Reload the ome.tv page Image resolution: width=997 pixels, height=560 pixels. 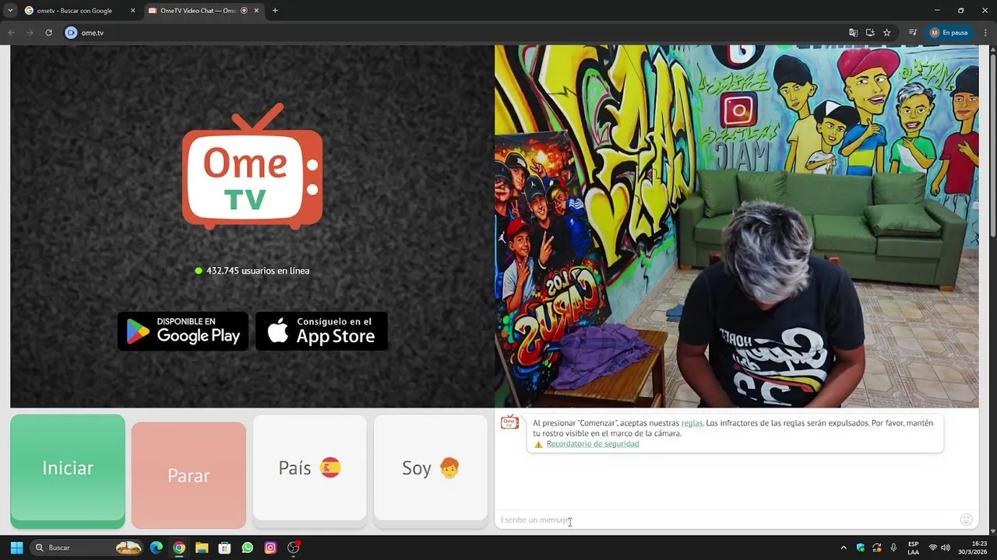(48, 33)
